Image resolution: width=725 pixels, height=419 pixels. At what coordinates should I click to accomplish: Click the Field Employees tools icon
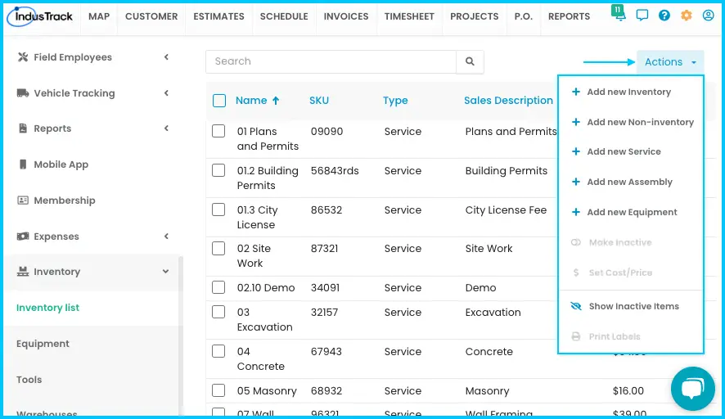(x=23, y=57)
